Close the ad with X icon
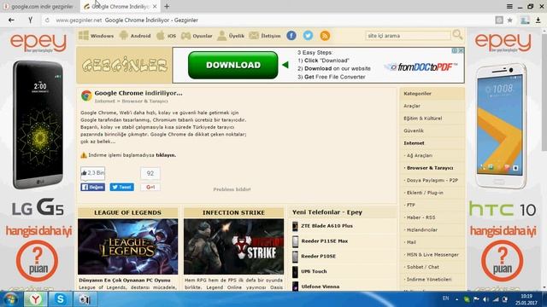Screen dimensions: 547x307 click(x=462, y=50)
